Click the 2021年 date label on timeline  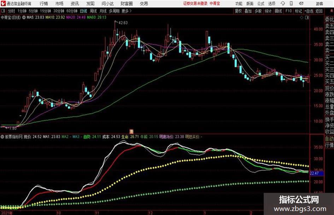point(7,213)
